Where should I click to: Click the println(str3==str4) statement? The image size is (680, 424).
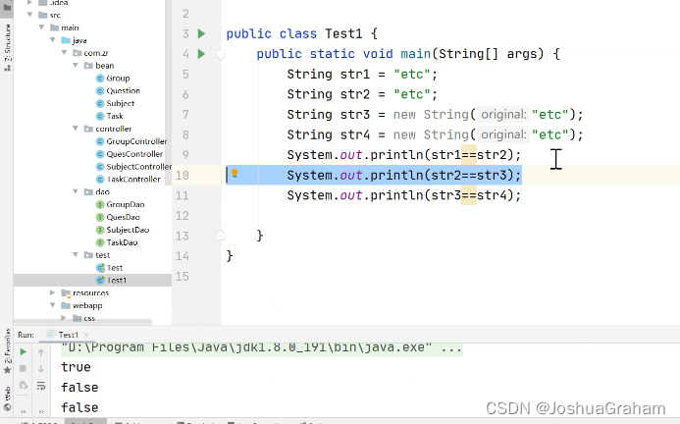(x=403, y=195)
